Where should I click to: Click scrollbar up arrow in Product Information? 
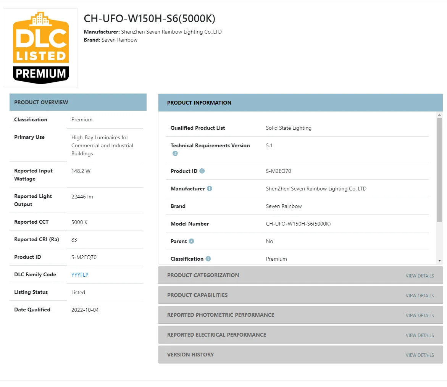point(439,115)
